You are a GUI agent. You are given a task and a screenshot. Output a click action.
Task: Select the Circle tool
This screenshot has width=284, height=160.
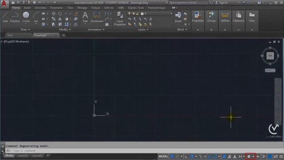[x=26, y=17]
